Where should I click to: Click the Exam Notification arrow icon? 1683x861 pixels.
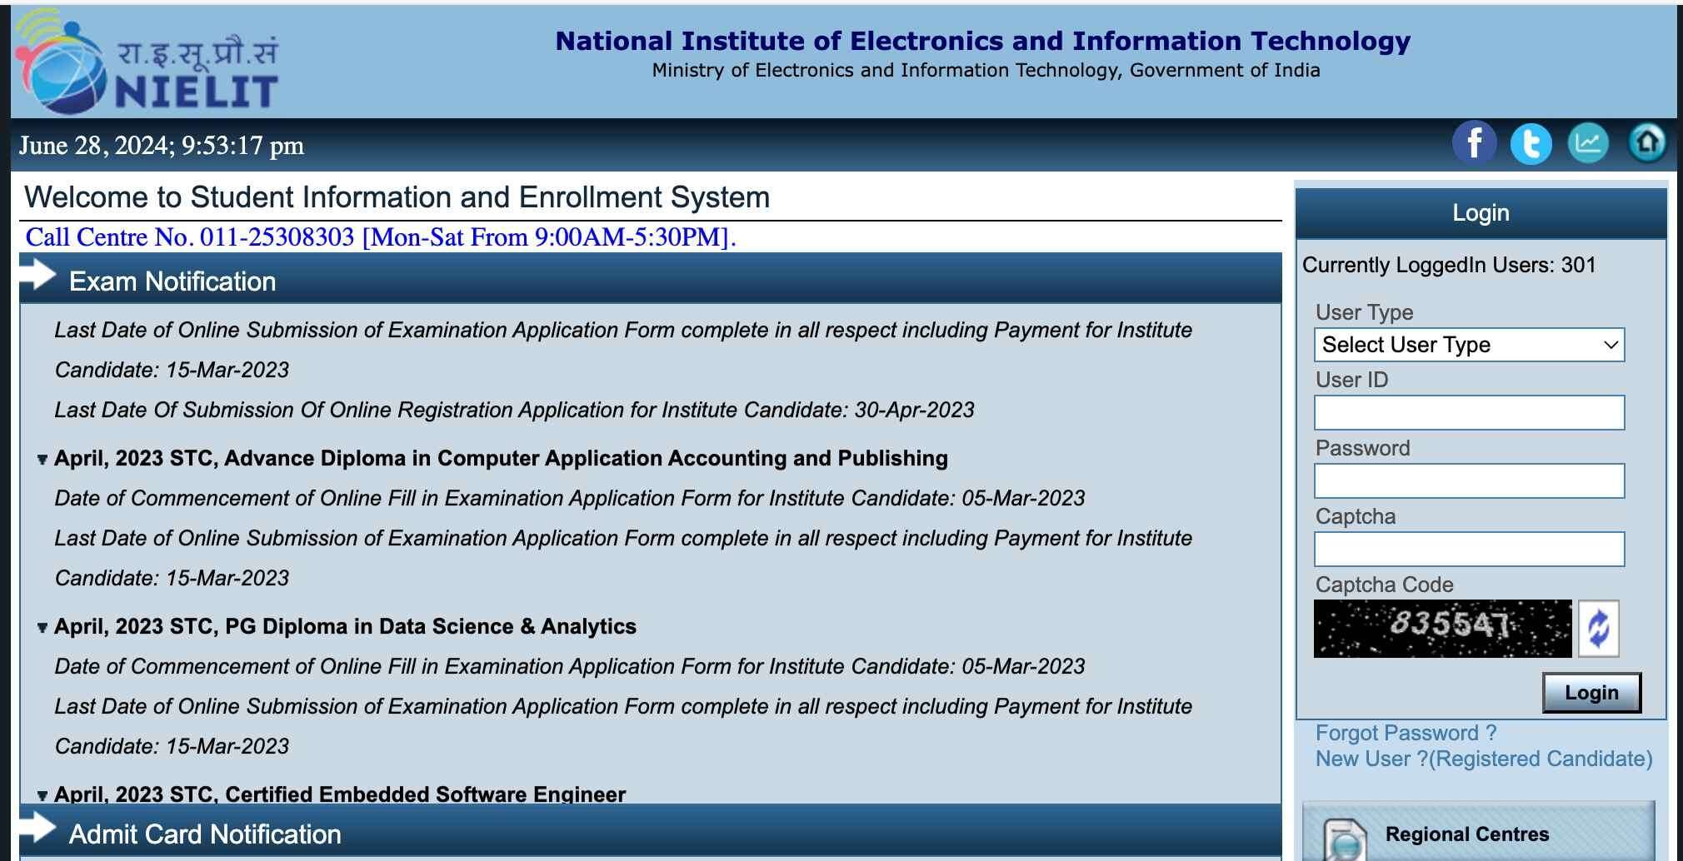pyautogui.click(x=37, y=276)
